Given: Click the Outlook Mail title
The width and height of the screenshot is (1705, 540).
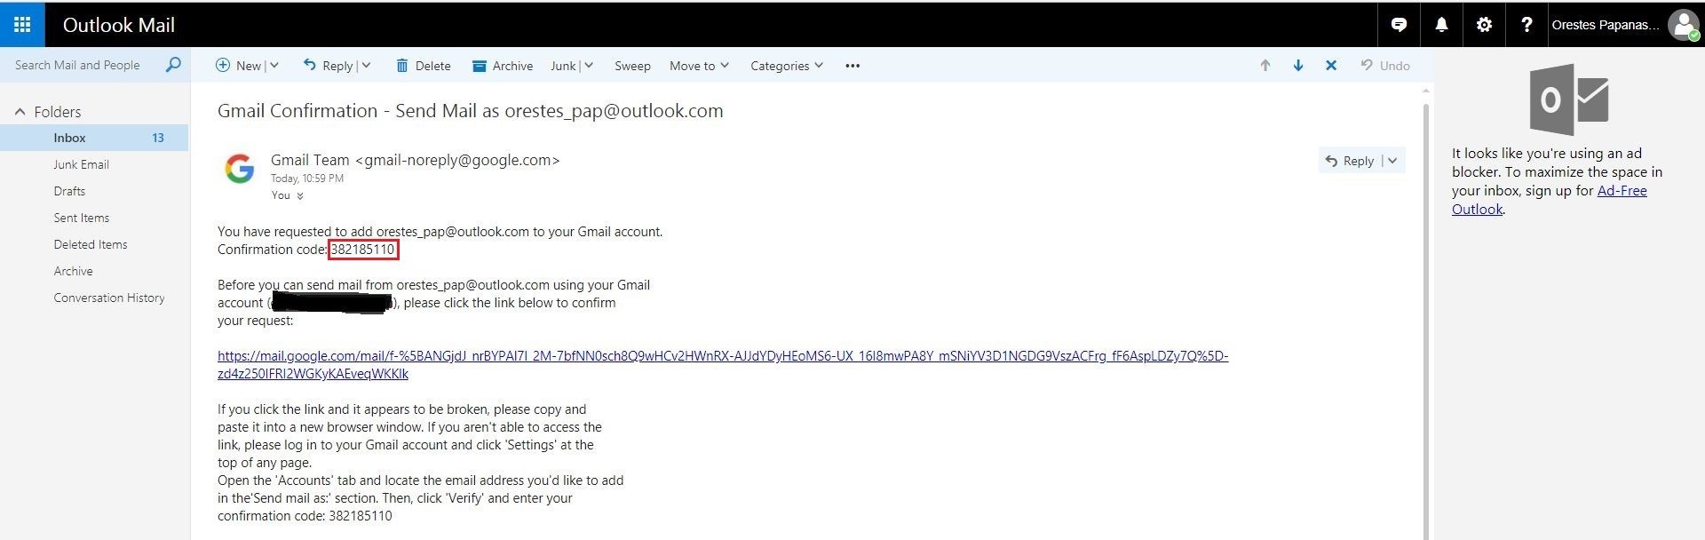Looking at the screenshot, I should 119,25.
